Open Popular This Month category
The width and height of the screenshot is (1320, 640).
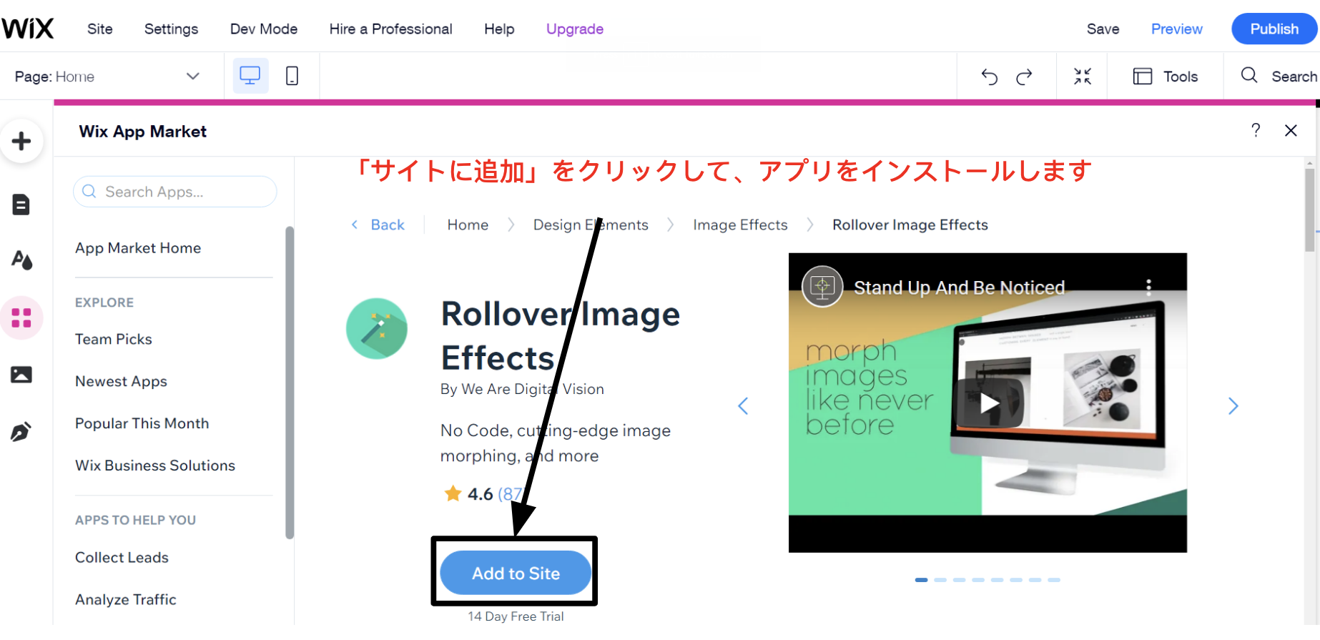tap(142, 423)
